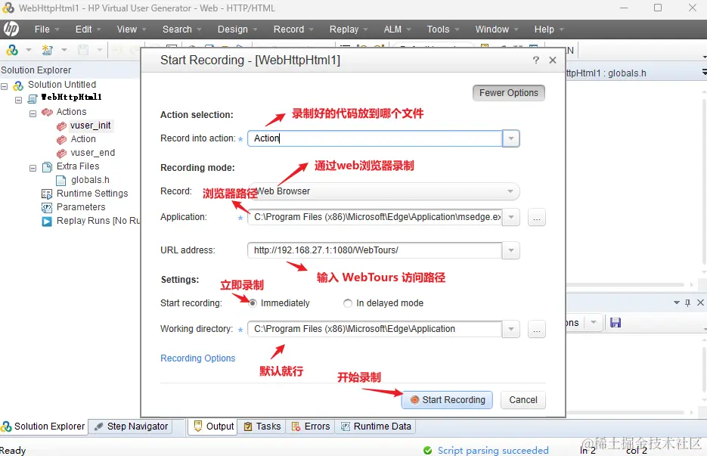Open the Recording Options link
Viewport: 707px width, 456px height.
click(x=198, y=358)
